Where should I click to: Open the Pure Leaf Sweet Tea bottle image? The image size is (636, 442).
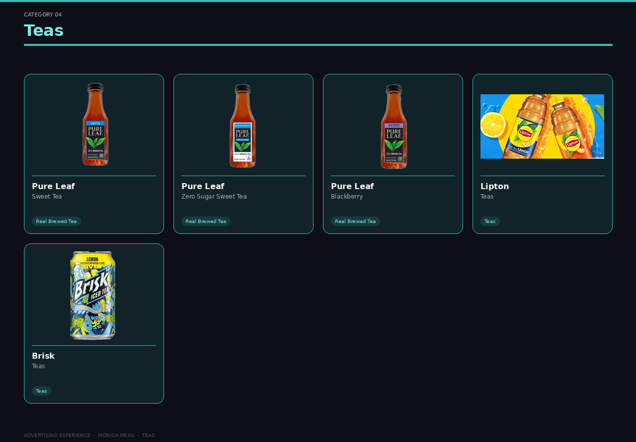pyautogui.click(x=95, y=124)
